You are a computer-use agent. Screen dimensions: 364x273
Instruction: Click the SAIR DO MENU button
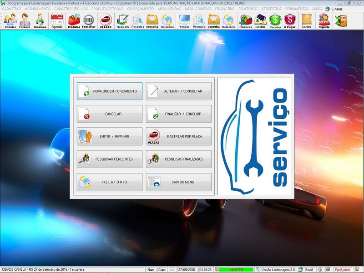pos(179,182)
